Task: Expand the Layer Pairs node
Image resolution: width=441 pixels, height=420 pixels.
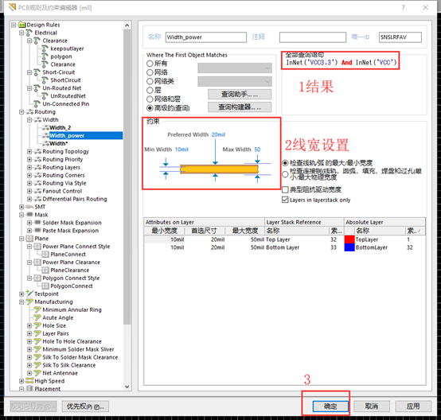Action: pos(29,333)
